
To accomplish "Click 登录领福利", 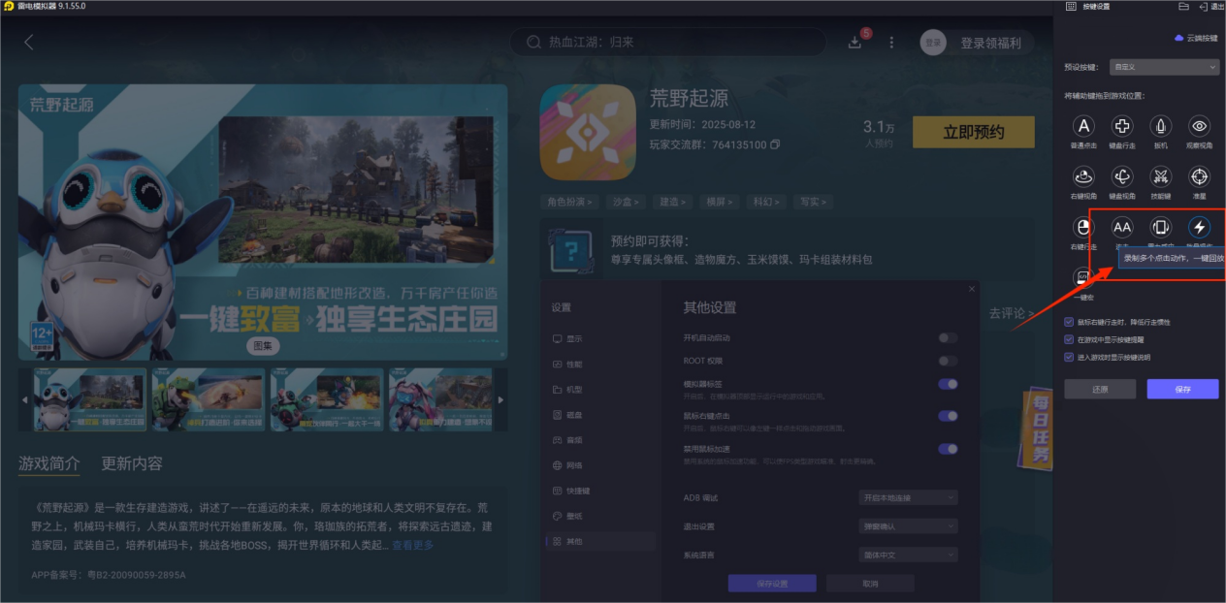I will [x=990, y=43].
